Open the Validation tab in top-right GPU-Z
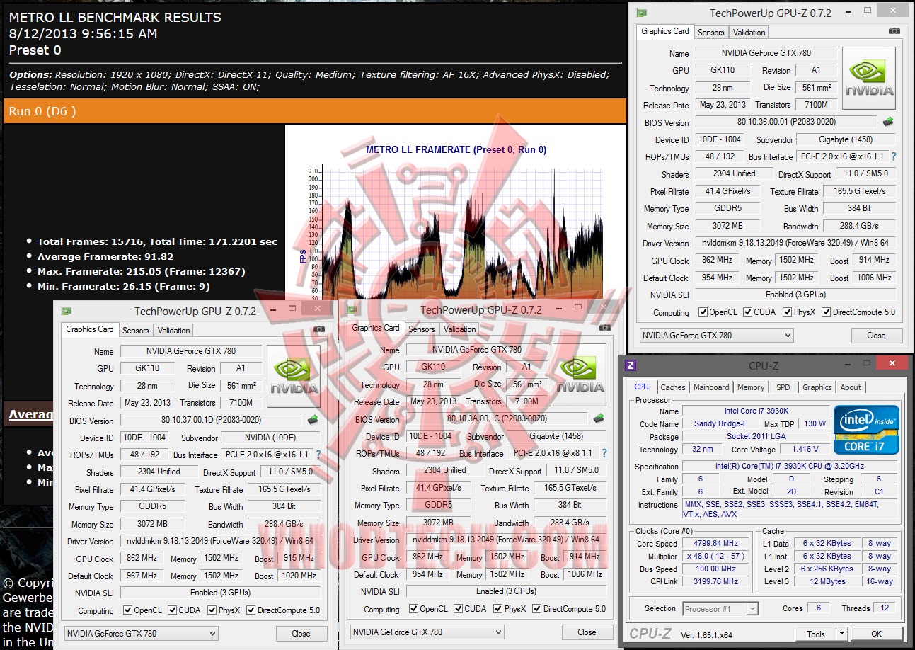Screen dimensions: 915x650 pyautogui.click(x=749, y=33)
